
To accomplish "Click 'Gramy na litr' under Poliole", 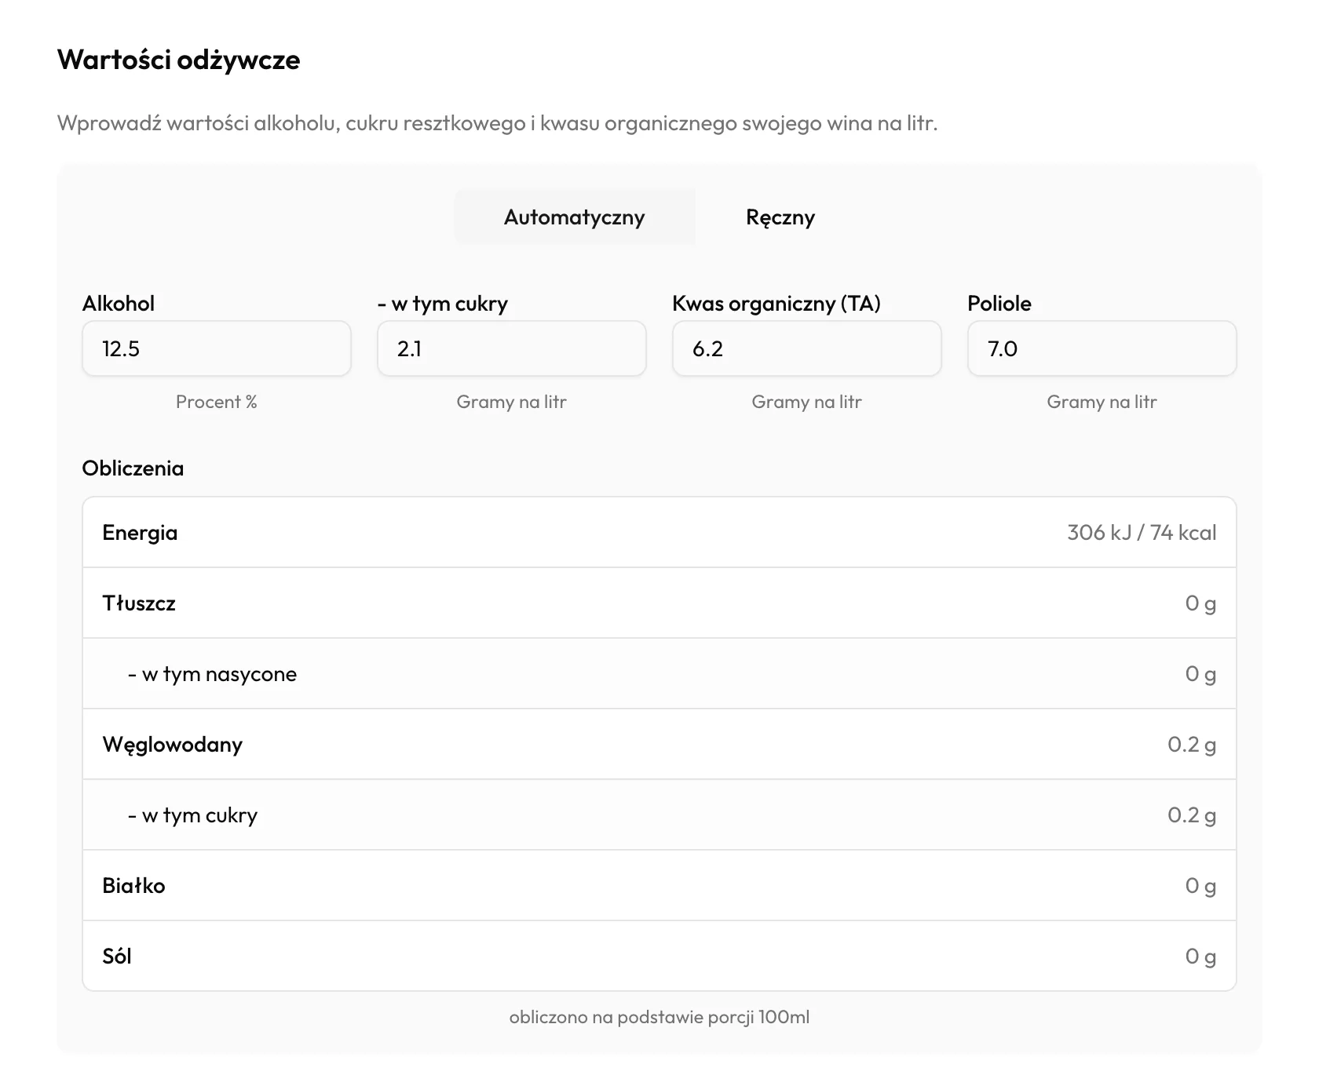I will tap(1102, 402).
